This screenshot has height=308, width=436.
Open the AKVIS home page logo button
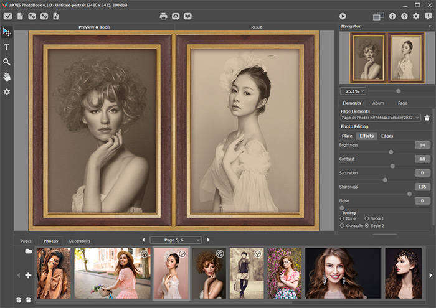(x=7, y=16)
